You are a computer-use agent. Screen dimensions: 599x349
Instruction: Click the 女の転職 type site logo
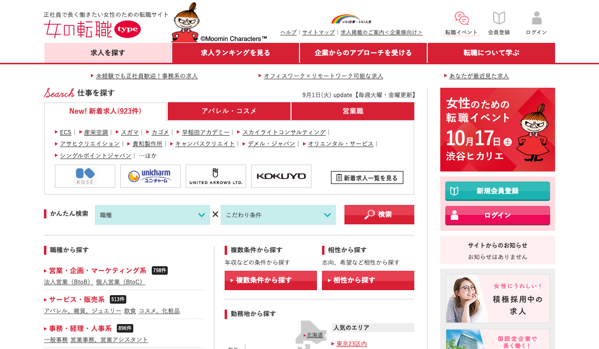point(92,30)
